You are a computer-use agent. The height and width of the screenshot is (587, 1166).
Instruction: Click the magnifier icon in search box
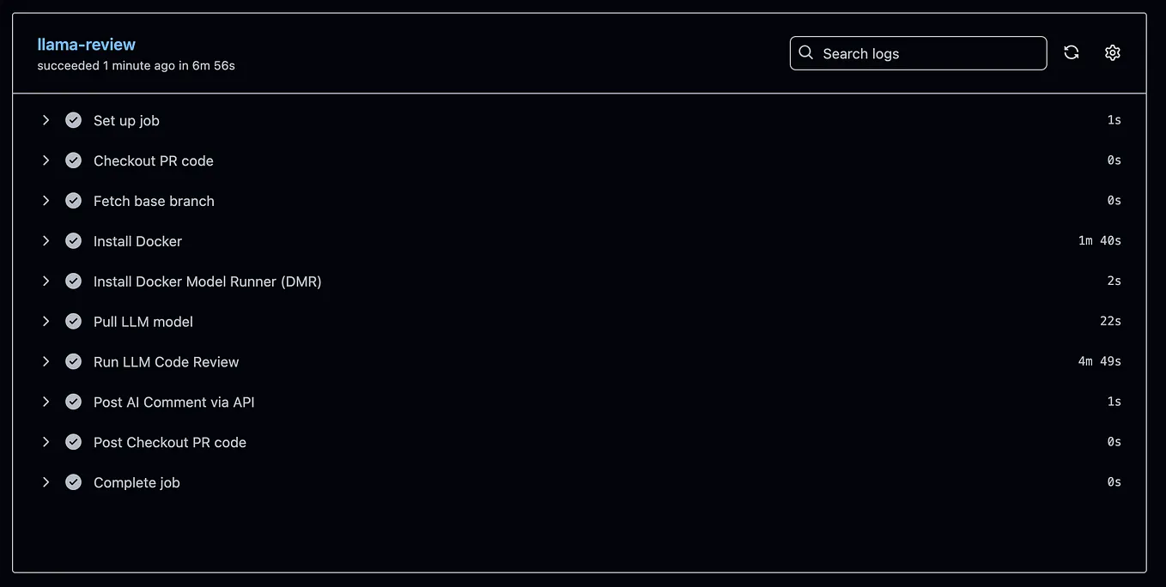point(805,52)
